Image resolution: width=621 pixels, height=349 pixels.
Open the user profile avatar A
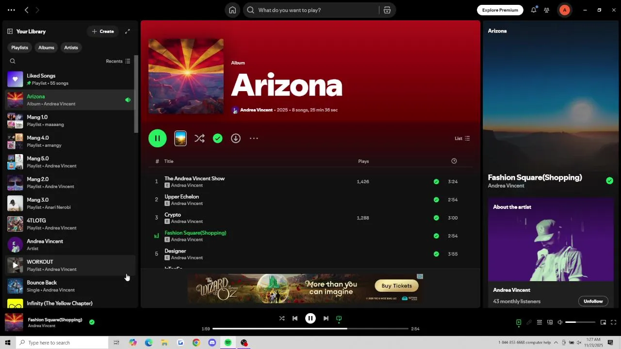pyautogui.click(x=564, y=10)
